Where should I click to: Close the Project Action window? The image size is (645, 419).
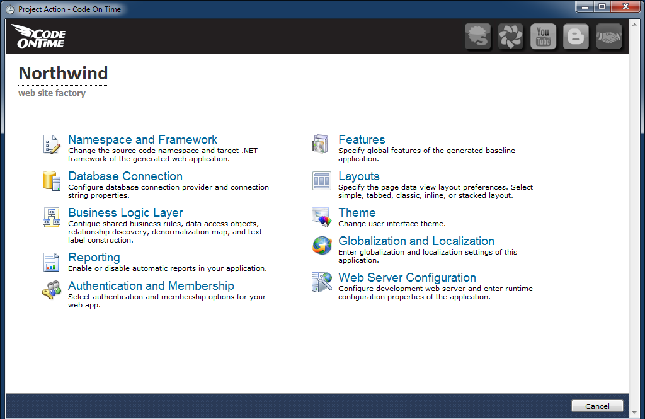point(625,7)
